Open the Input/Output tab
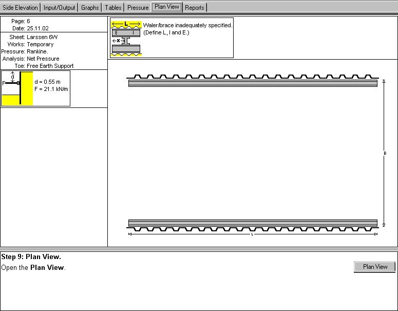Image resolution: width=398 pixels, height=311 pixels. point(60,8)
